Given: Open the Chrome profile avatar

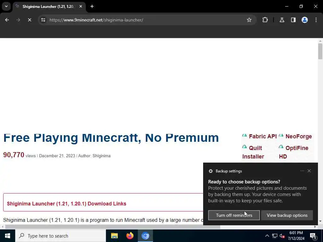Looking at the screenshot, I should [304, 20].
